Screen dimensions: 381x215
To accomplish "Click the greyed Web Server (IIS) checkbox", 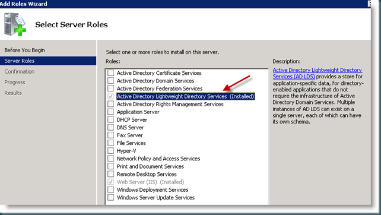I will (110, 182).
